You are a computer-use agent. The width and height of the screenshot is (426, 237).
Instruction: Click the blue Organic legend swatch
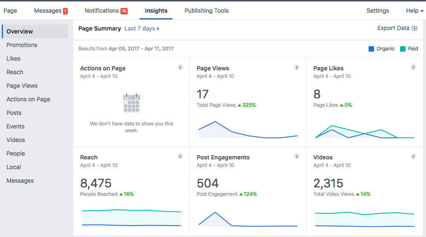pyautogui.click(x=371, y=49)
